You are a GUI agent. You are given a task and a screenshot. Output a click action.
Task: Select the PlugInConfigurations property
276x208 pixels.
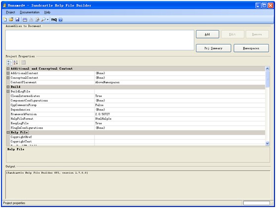coord(27,128)
